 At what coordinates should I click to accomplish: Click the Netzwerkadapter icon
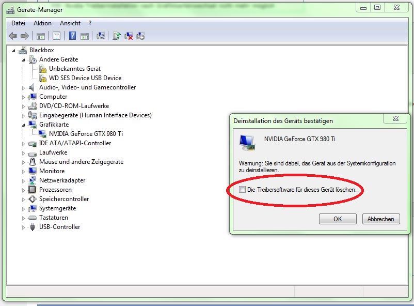click(x=33, y=180)
